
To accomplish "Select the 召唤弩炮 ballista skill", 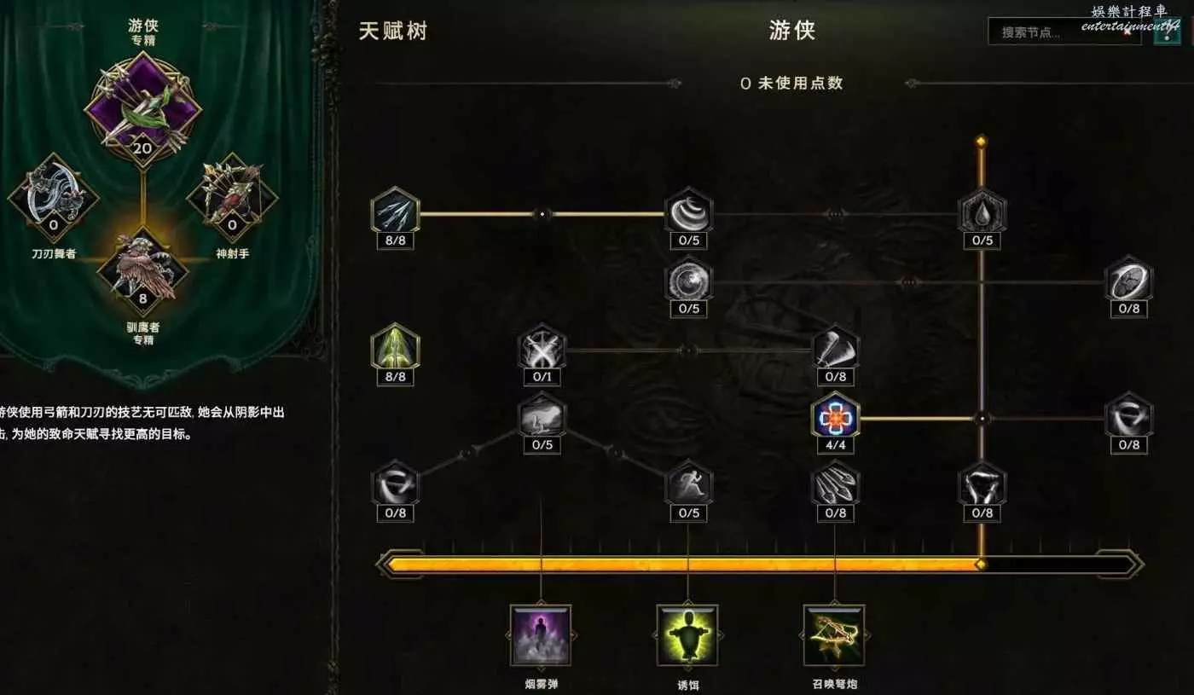I will 834,635.
